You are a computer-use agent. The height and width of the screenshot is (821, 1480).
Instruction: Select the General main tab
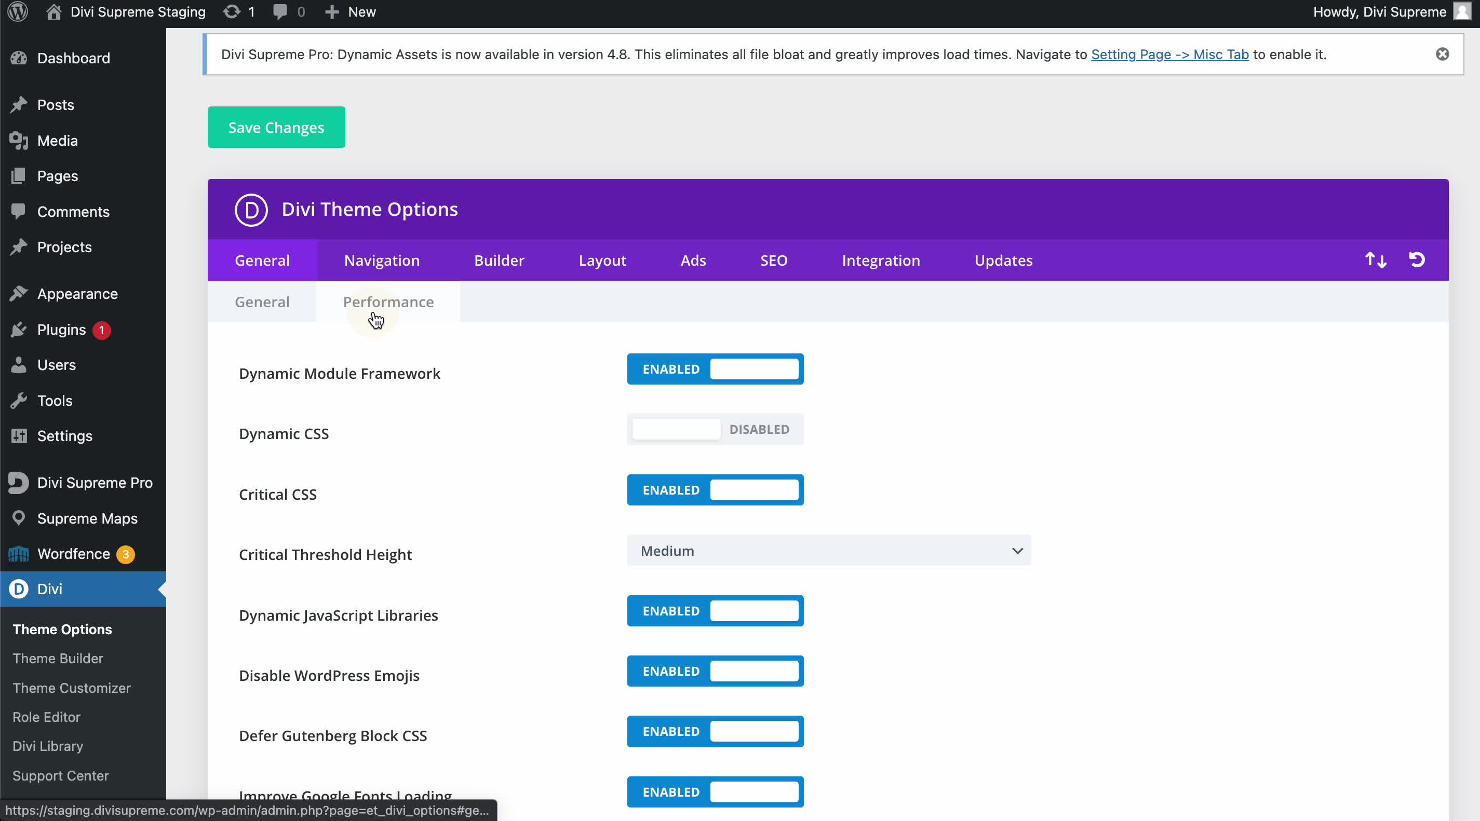[x=262, y=260]
